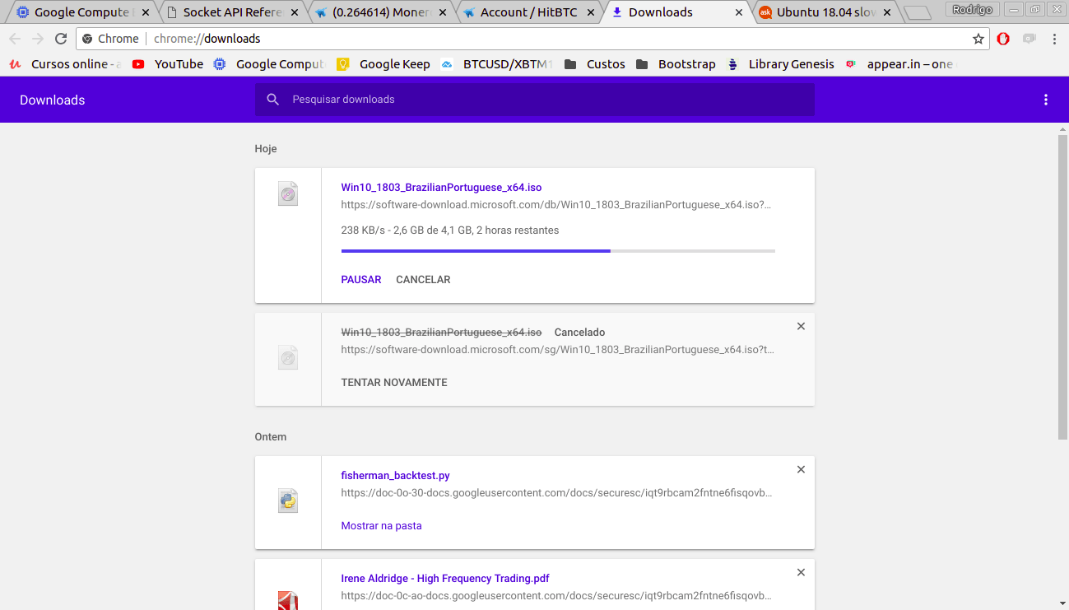Remove fisherman_backtest.py from downloads list
This screenshot has width=1069, height=610.
801,470
